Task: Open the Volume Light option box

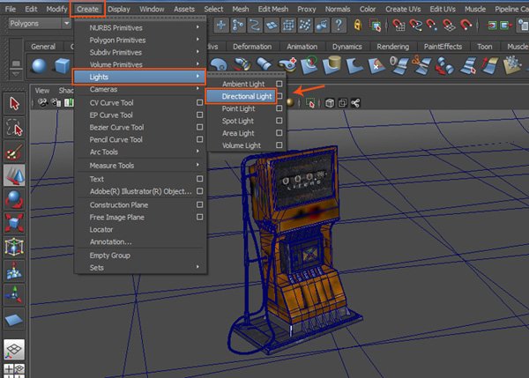Action: [279, 145]
